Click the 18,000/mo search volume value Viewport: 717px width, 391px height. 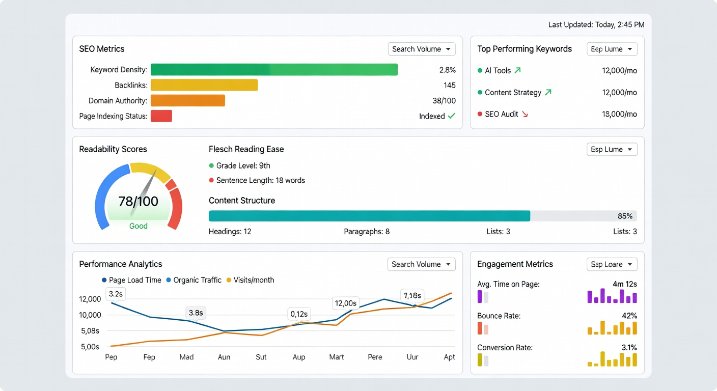(619, 114)
